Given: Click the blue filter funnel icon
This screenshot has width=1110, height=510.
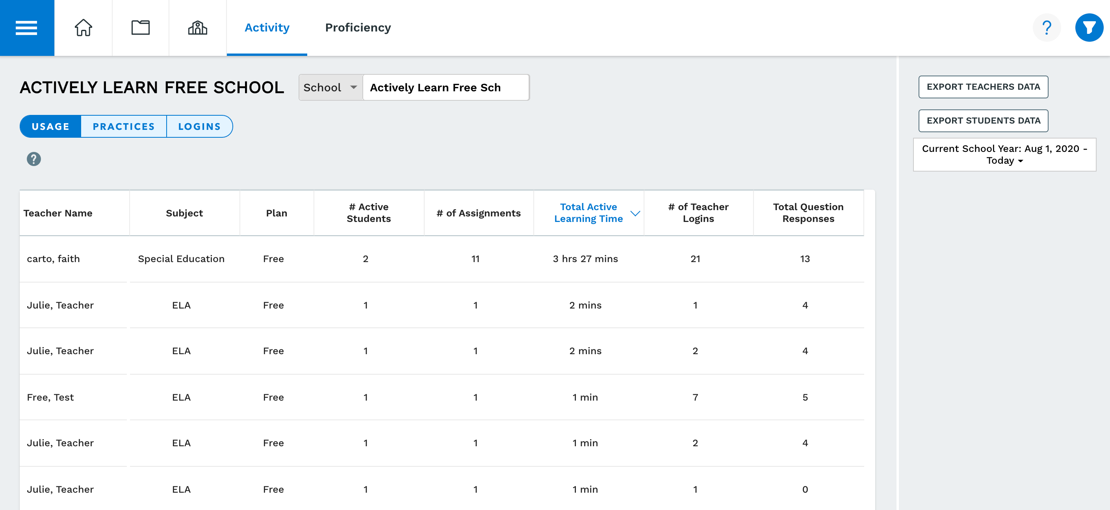Looking at the screenshot, I should (x=1089, y=28).
